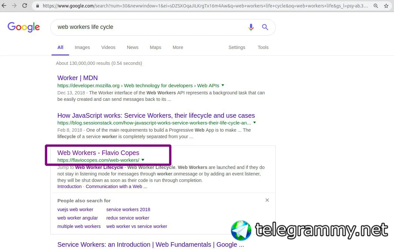Click the address bar URL
The image size is (394, 250).
[205, 6]
